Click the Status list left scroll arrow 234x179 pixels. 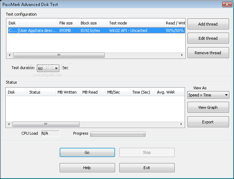pyautogui.click(x=9, y=124)
